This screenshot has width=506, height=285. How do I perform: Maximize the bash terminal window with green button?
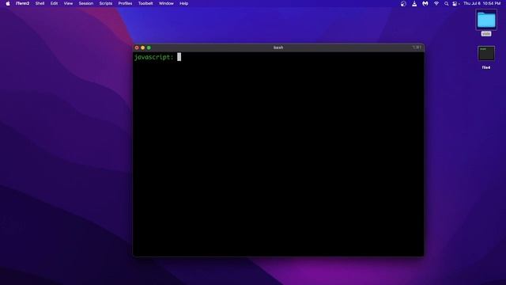click(149, 47)
